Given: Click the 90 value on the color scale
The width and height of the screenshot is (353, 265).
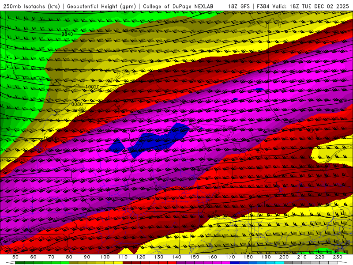Looking at the screenshot, I should [x=87, y=257].
